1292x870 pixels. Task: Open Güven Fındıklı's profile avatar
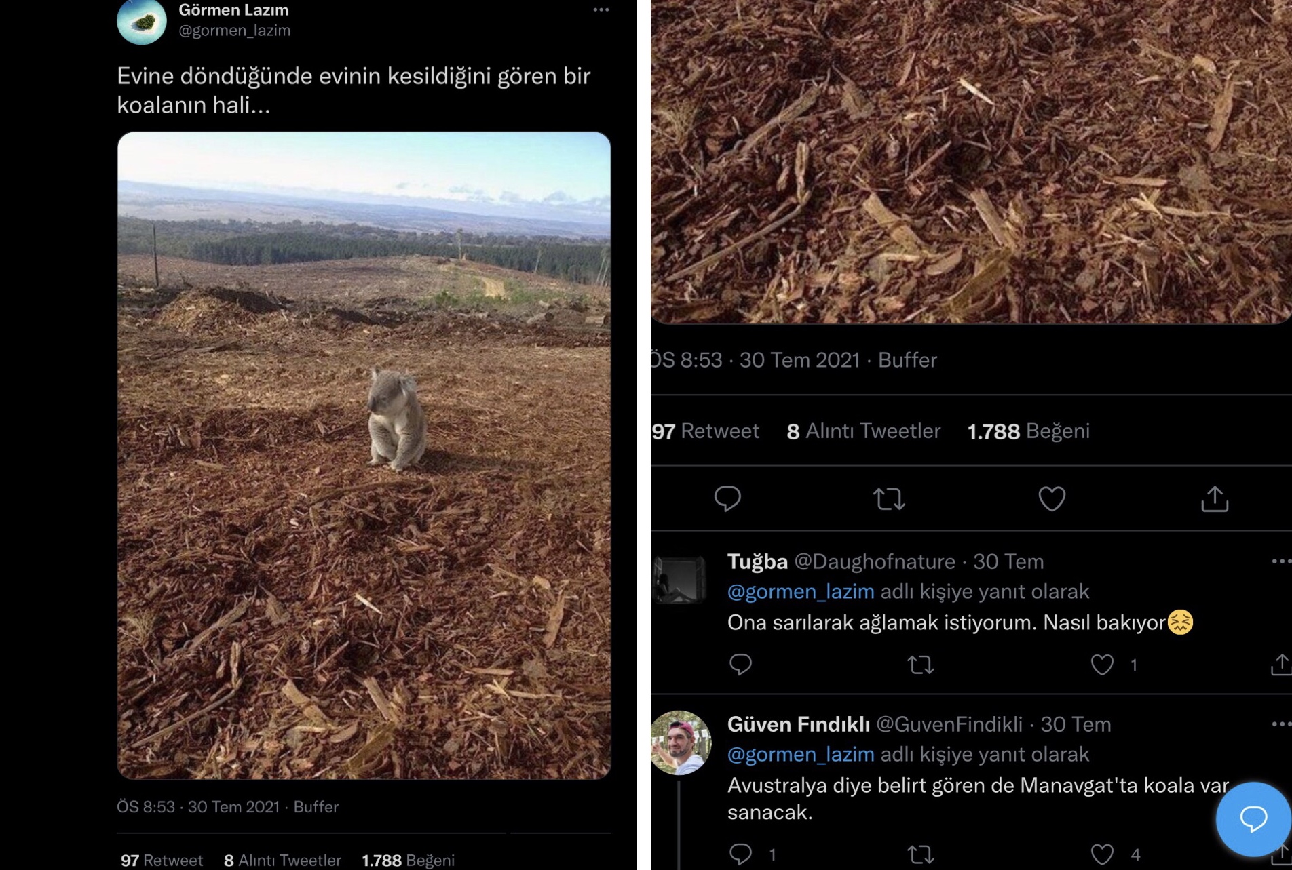[x=681, y=743]
